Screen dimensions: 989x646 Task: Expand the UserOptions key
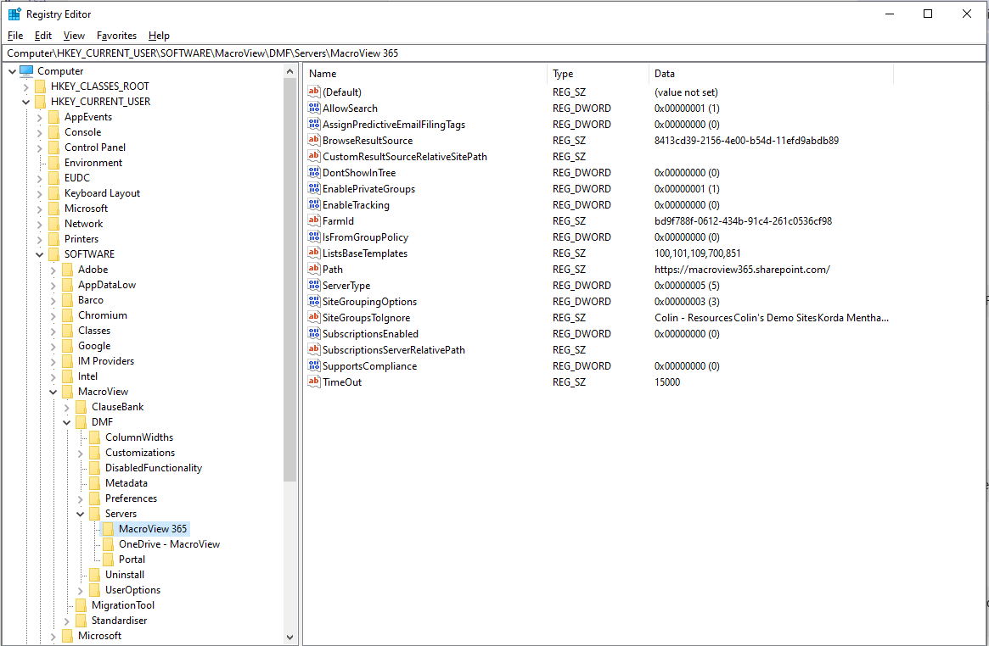pyautogui.click(x=80, y=590)
